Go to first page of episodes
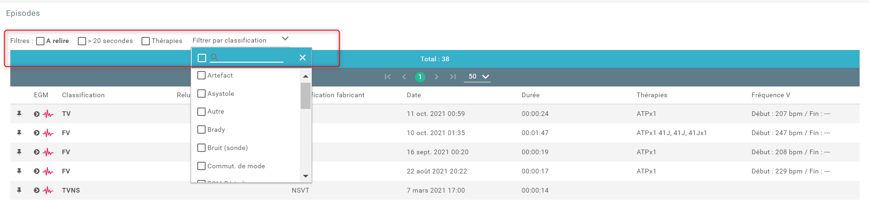The height and width of the screenshot is (201, 869). [387, 77]
